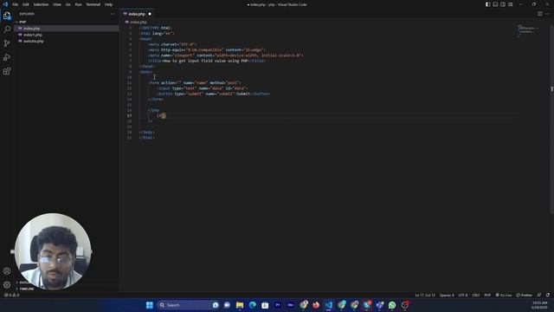Toggle the primary side bar layout icon

487,4
